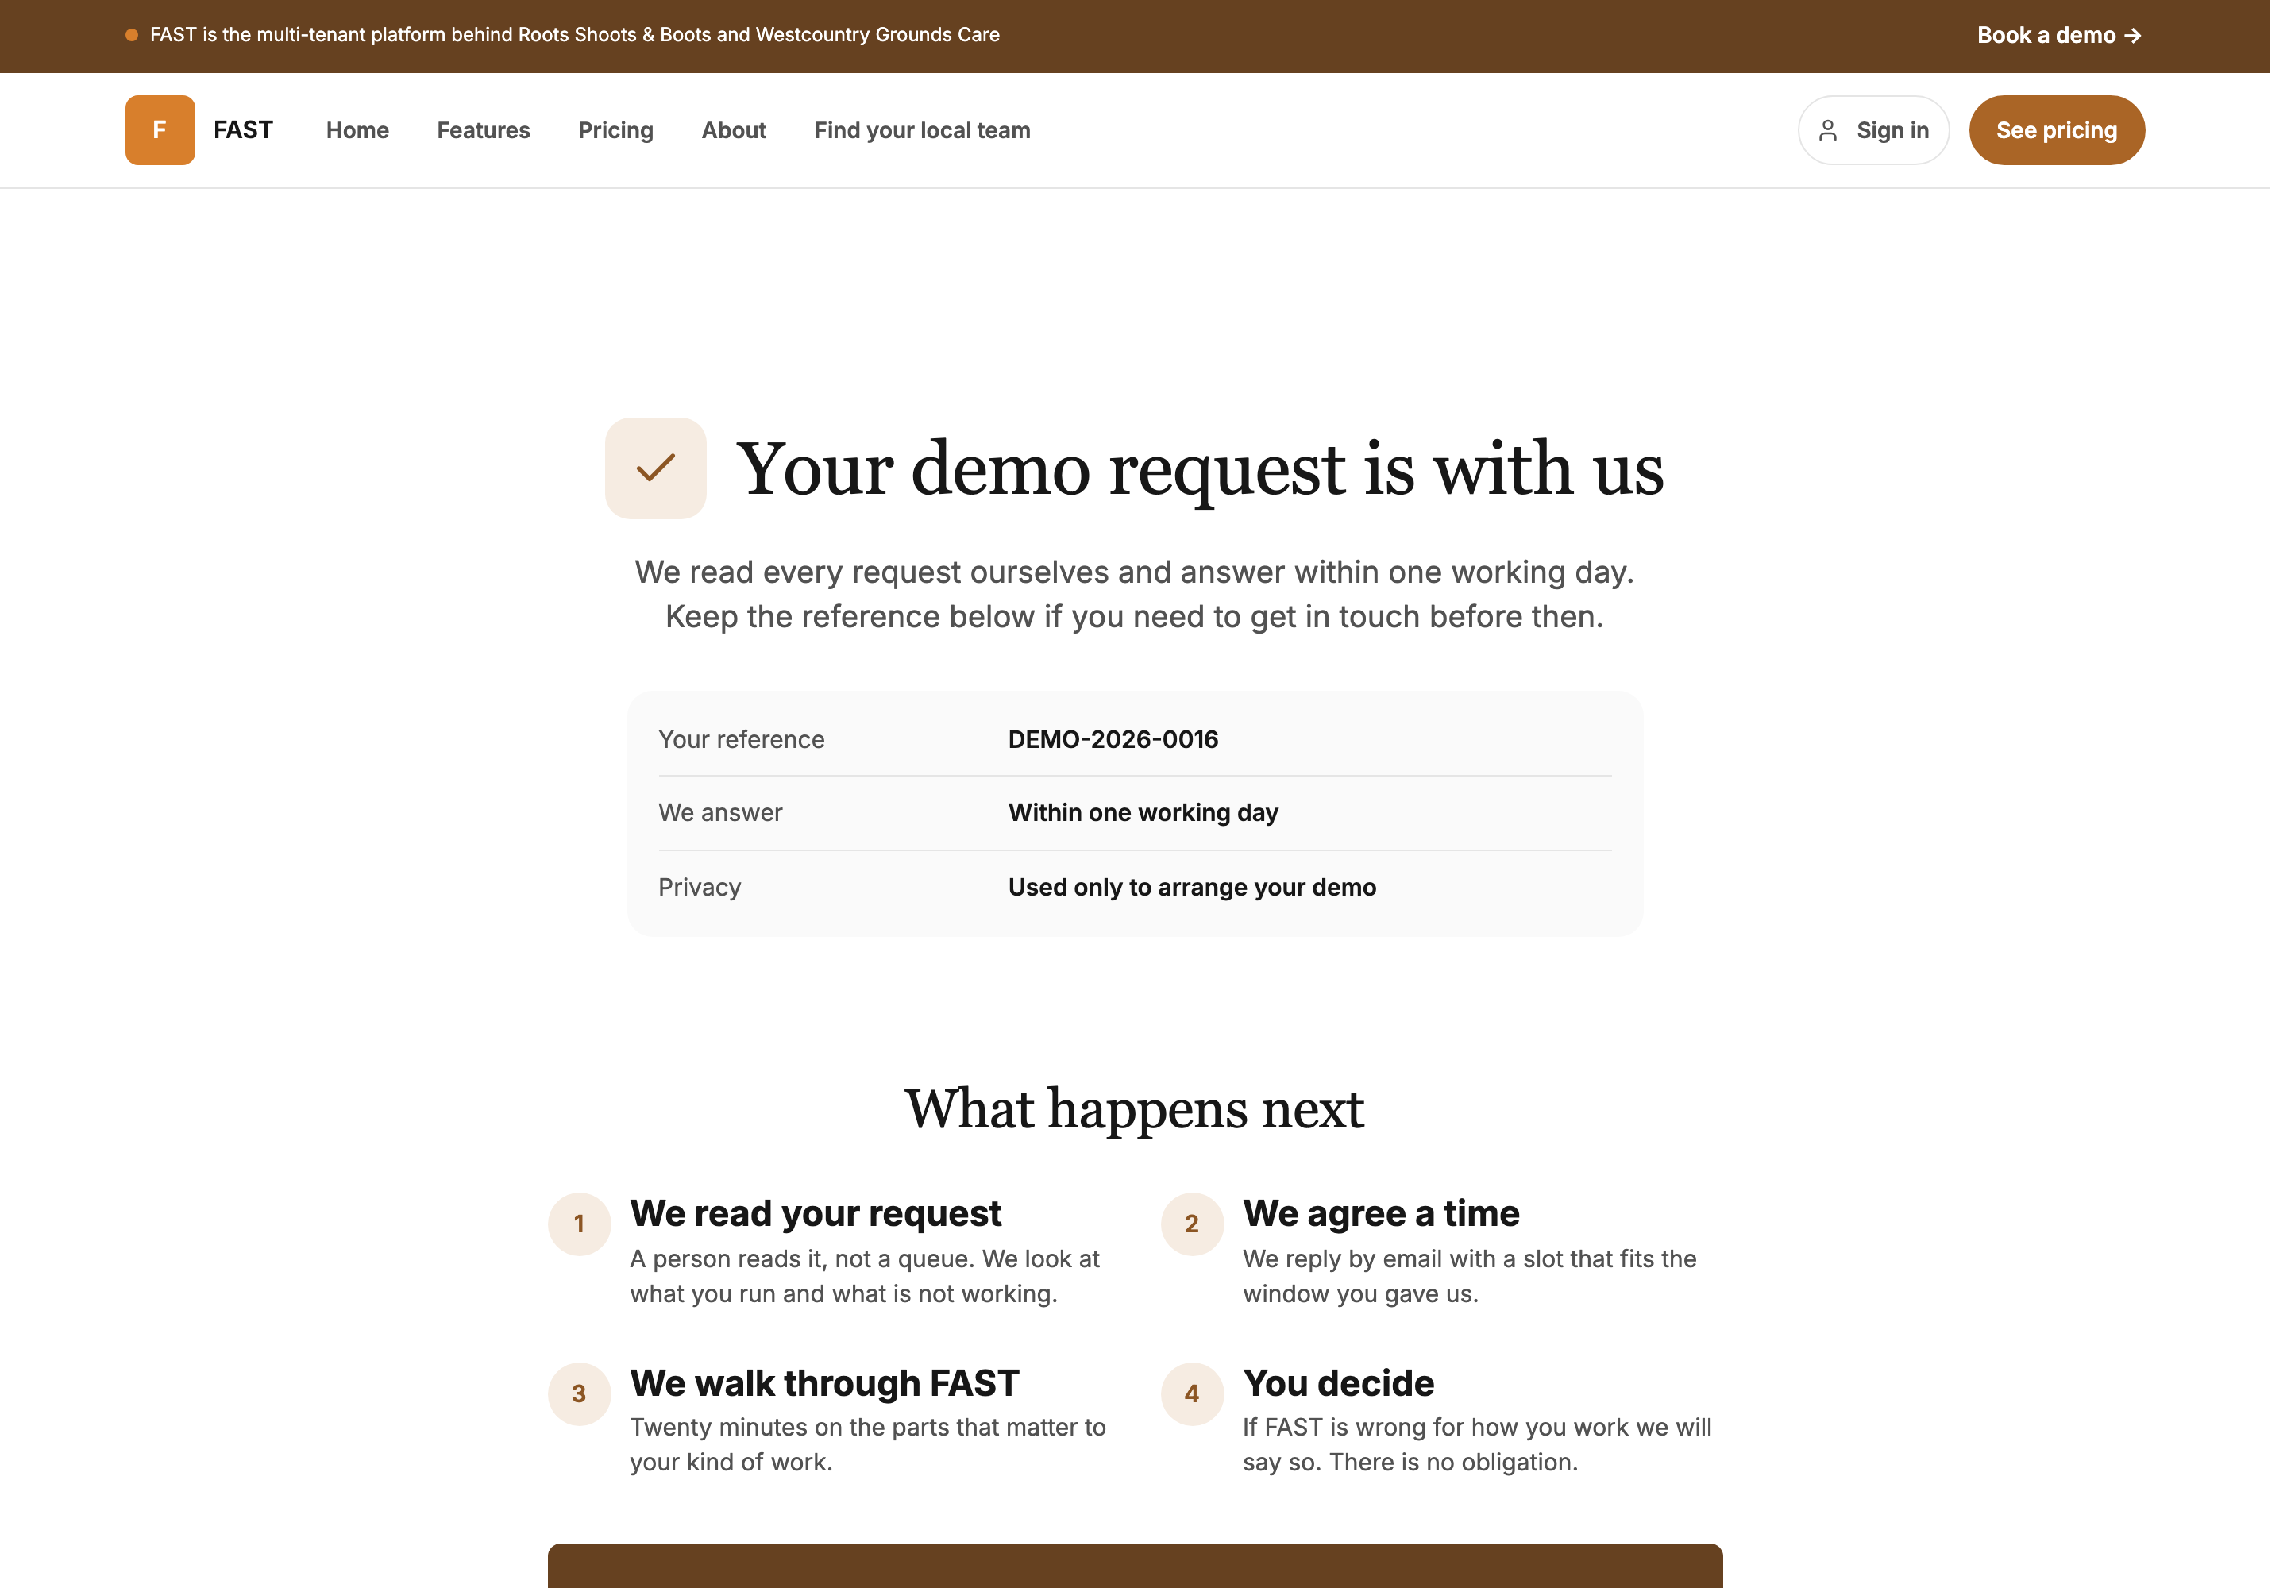This screenshot has width=2287, height=1588.
Task: Click the arrow icon beside Book a demo
Action: (x=2131, y=36)
